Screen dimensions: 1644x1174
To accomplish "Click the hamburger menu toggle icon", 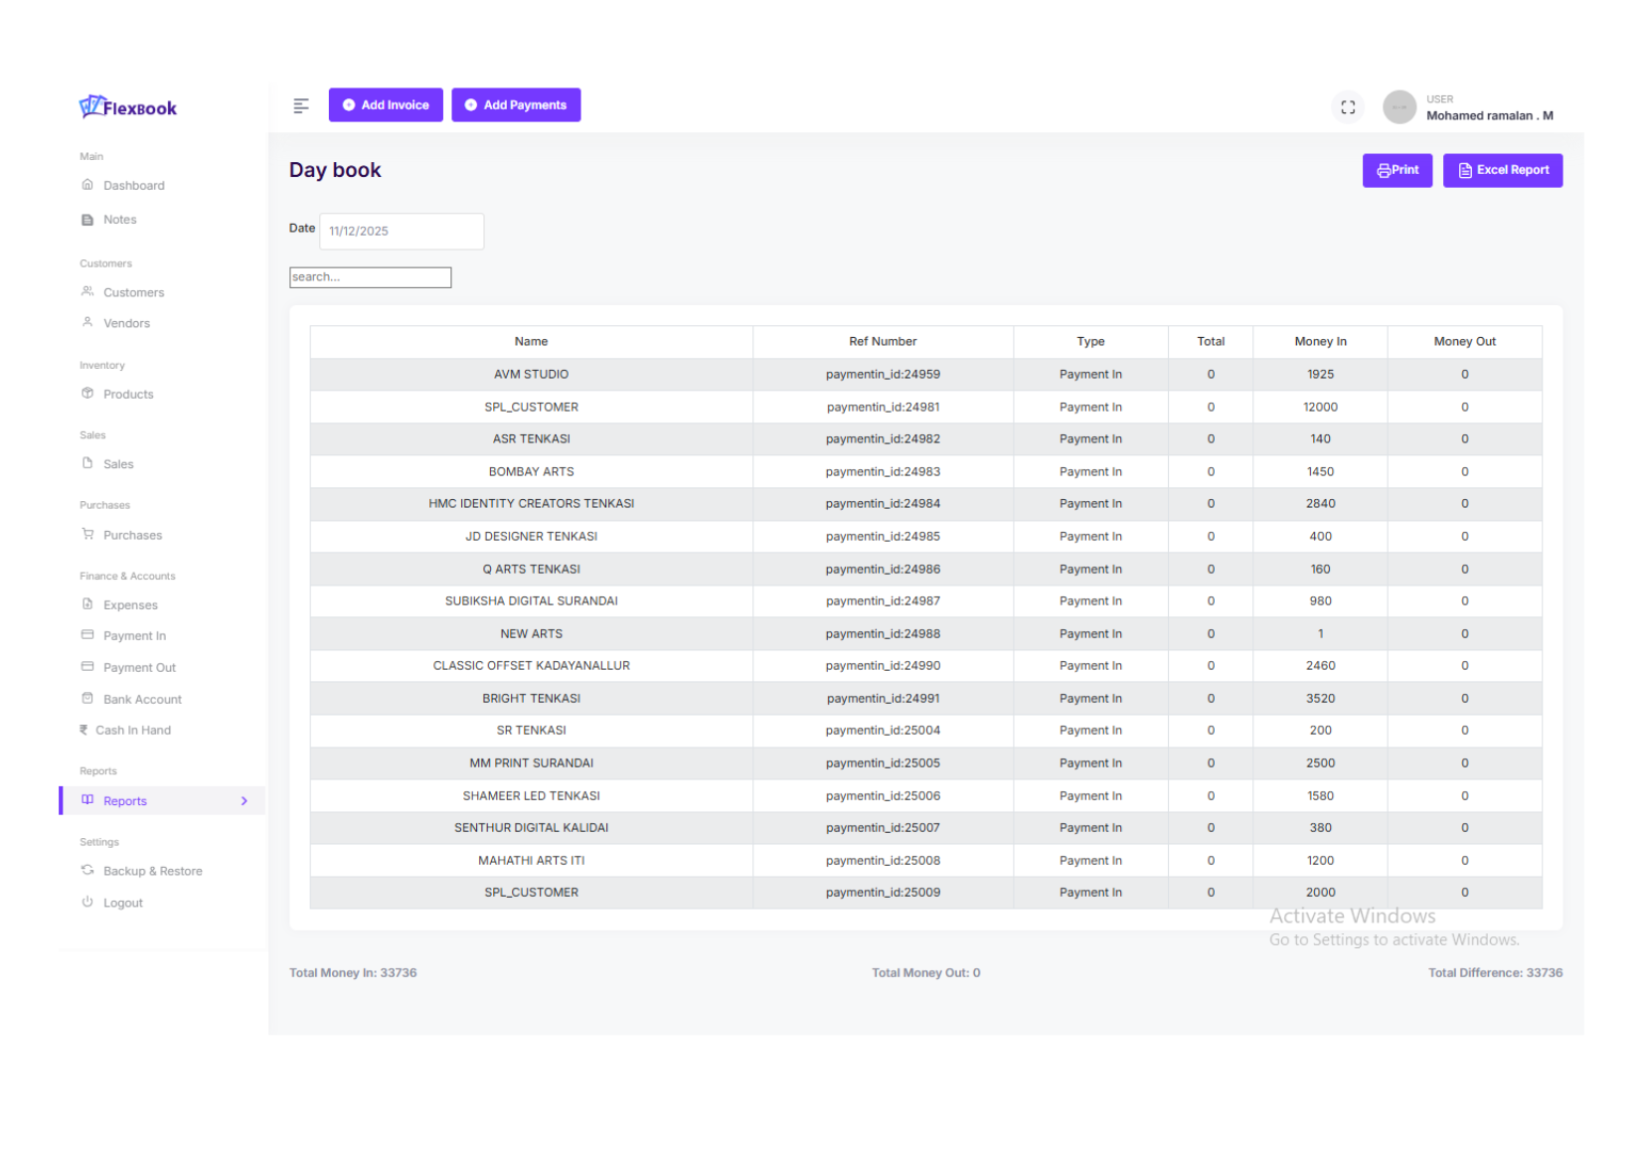I will point(301,105).
